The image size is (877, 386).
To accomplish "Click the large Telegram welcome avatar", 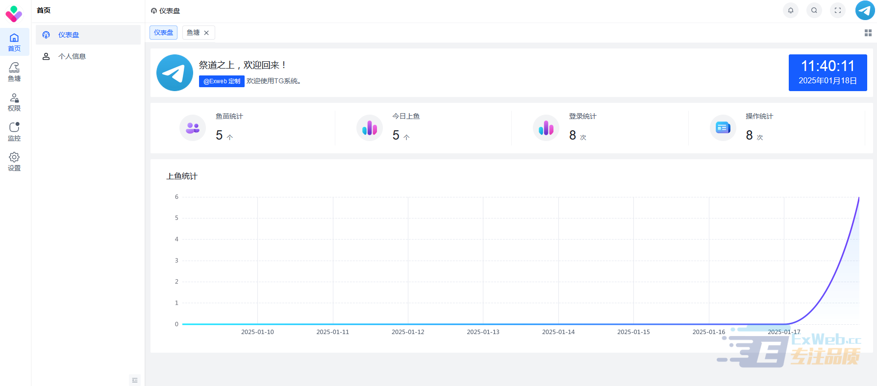I will tap(175, 72).
